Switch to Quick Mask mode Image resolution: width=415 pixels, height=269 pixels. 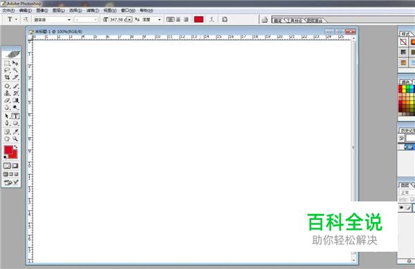(15, 166)
